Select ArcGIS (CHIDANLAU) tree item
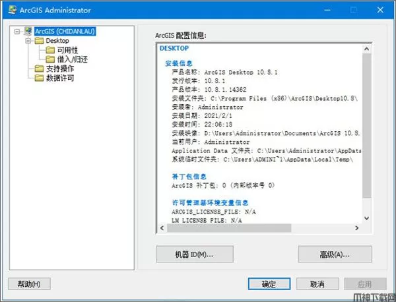396x302 pixels. pyautogui.click(x=65, y=31)
